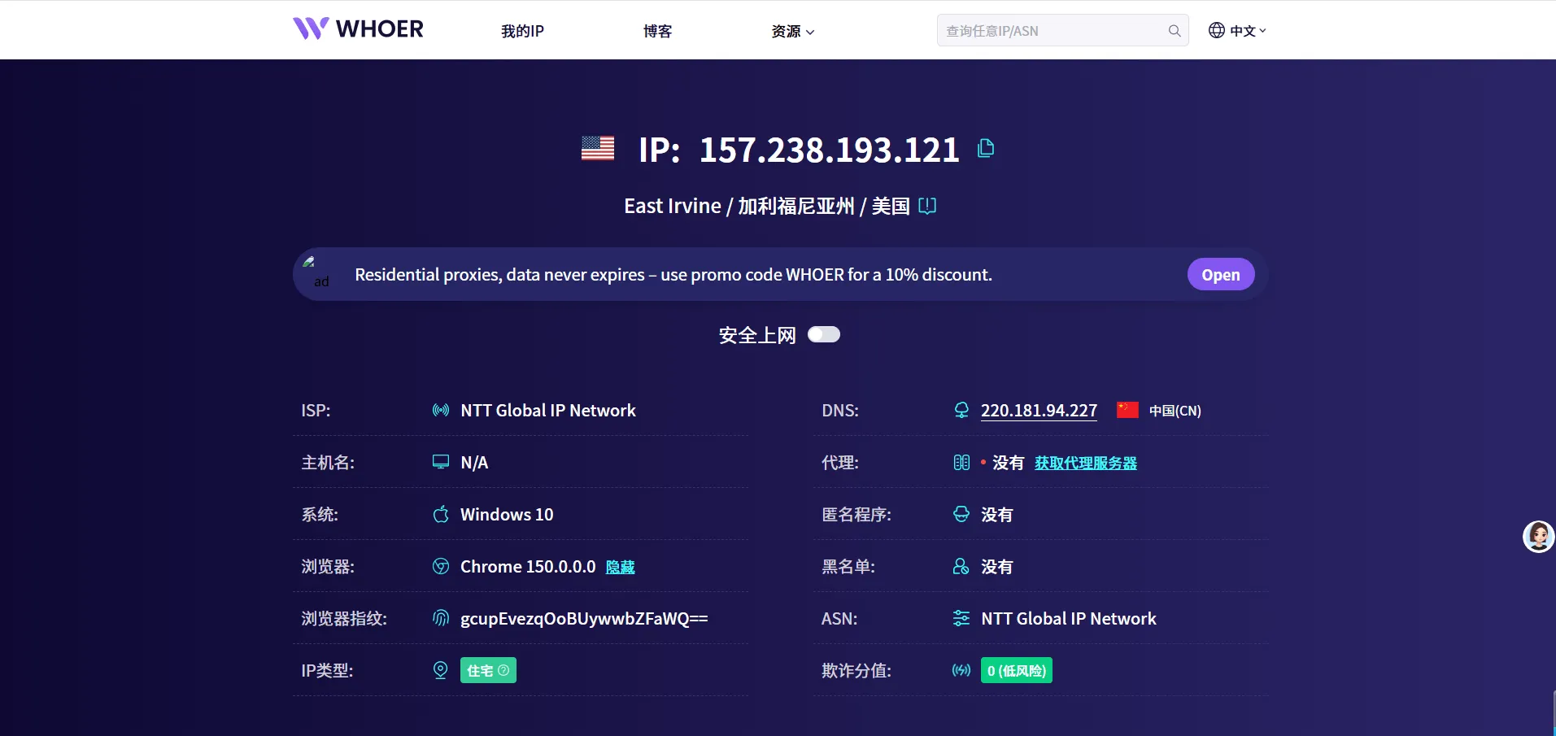Click the N/A hostname value
1556x736 pixels.
pyautogui.click(x=474, y=463)
